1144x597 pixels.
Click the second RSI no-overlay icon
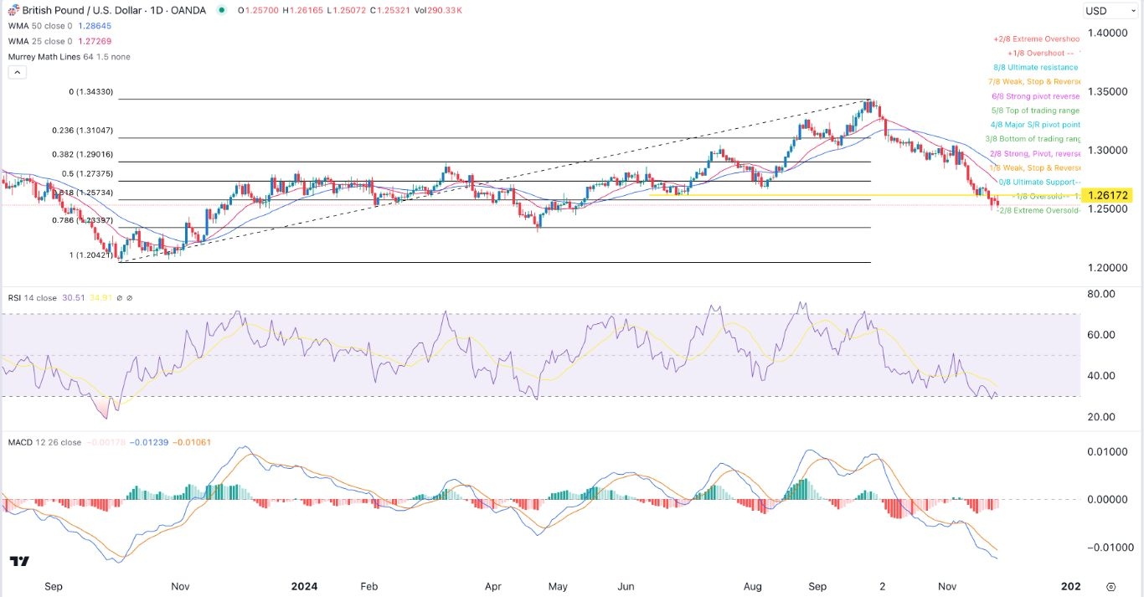tap(130, 297)
